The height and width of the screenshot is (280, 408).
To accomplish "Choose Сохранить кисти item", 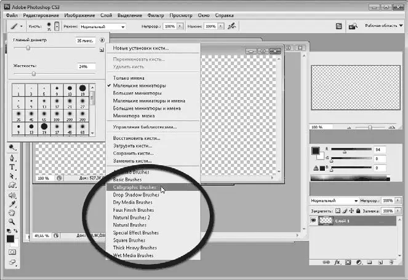I will pyautogui.click(x=153, y=154).
